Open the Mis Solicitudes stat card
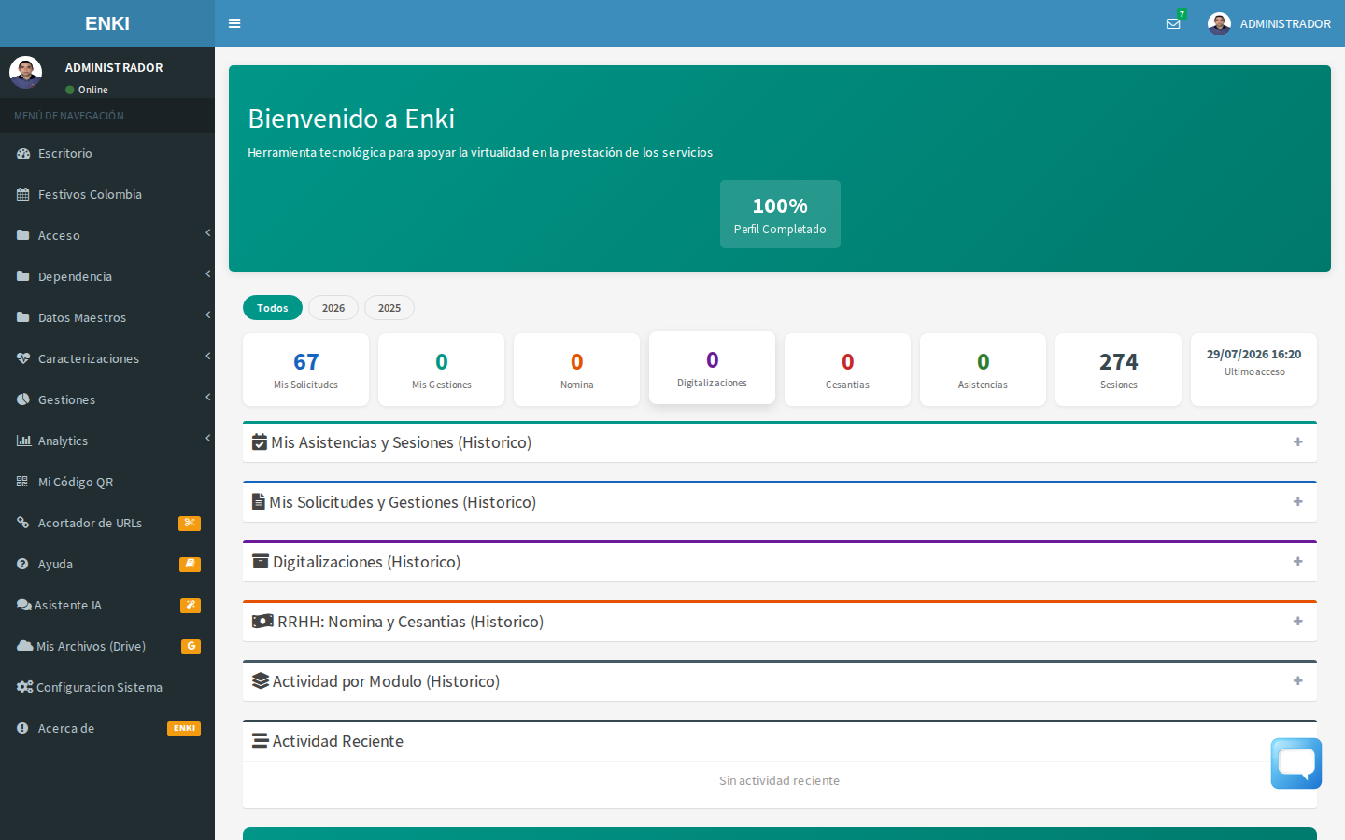 305,370
